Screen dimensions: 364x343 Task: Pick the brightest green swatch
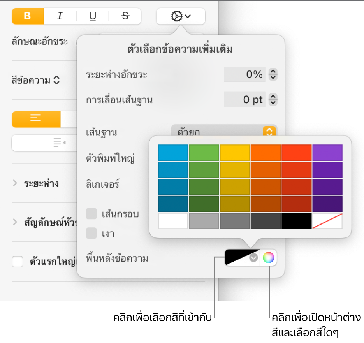tap(204, 153)
